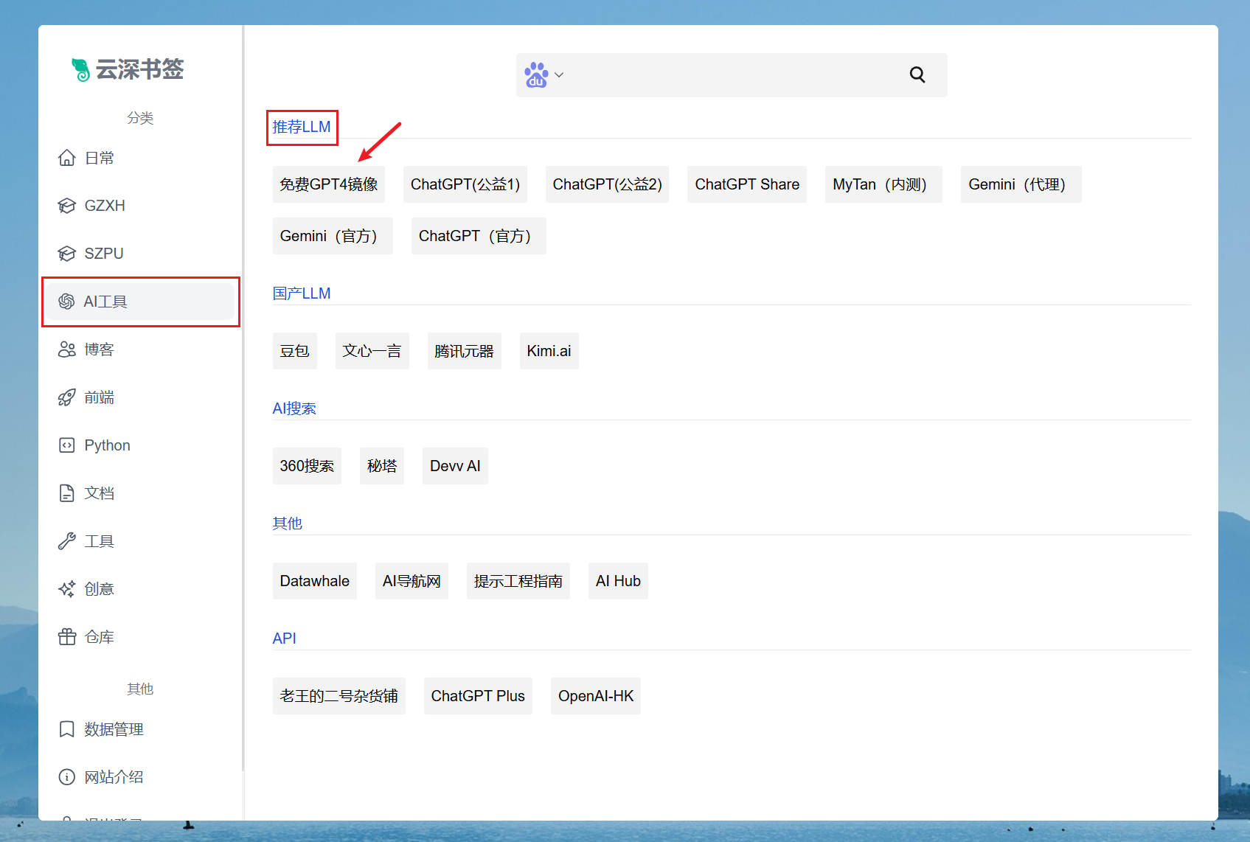Select the AI工具 category
The image size is (1250, 842).
coord(139,302)
